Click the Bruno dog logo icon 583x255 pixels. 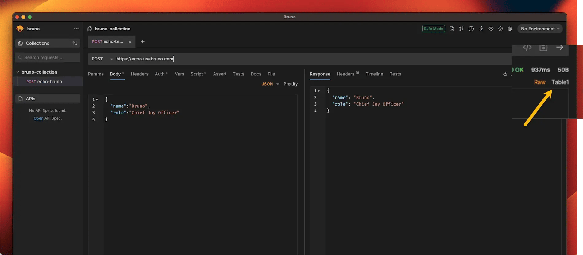click(20, 29)
